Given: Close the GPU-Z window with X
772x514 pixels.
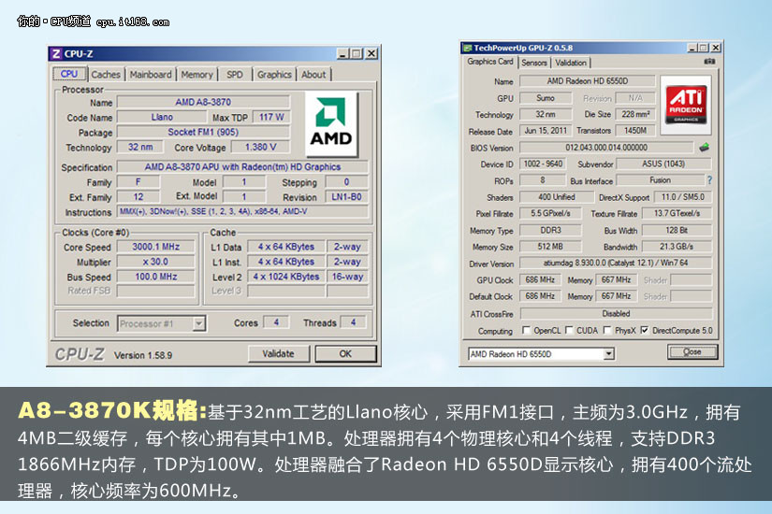Looking at the screenshot, I should point(715,48).
